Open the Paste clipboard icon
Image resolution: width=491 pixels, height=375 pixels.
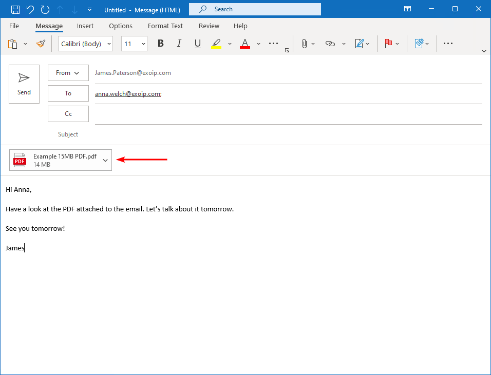(11, 44)
